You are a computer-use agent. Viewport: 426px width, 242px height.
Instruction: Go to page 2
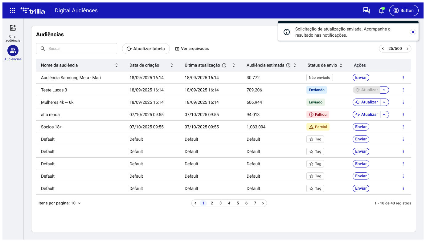212,203
